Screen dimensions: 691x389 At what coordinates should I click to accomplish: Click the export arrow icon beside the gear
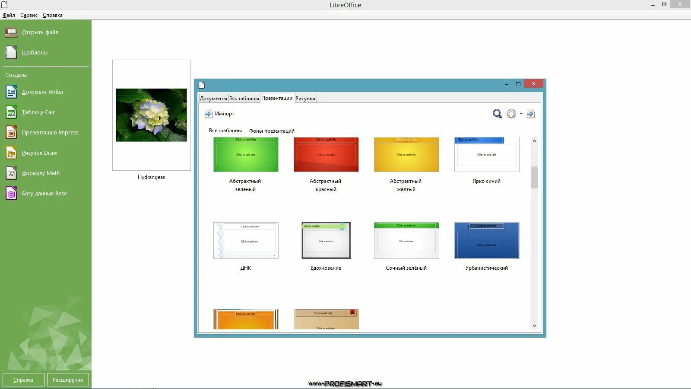click(x=531, y=114)
